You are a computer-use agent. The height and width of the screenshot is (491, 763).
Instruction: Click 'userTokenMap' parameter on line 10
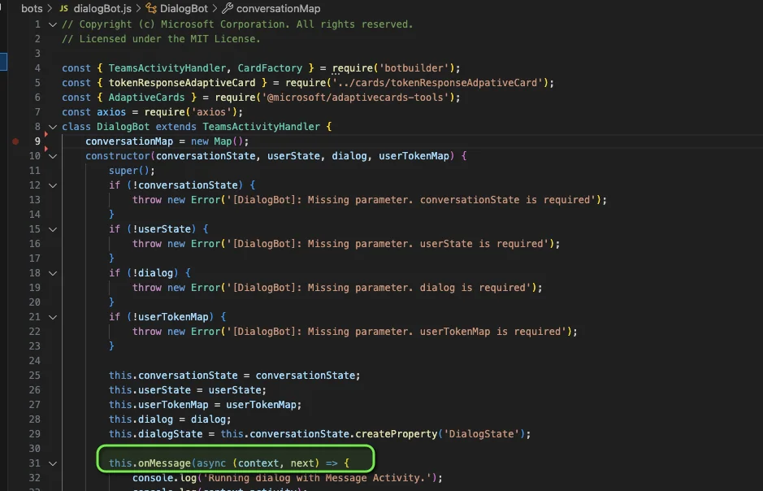tap(414, 156)
